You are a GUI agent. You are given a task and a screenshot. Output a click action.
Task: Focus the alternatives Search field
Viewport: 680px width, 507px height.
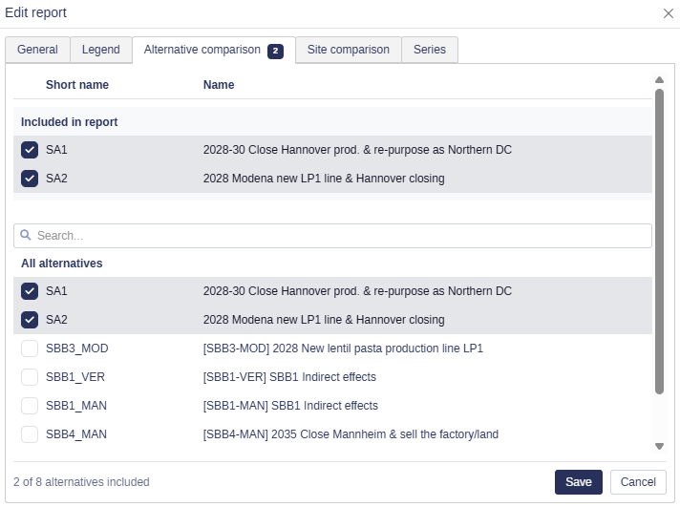pyautogui.click(x=332, y=236)
